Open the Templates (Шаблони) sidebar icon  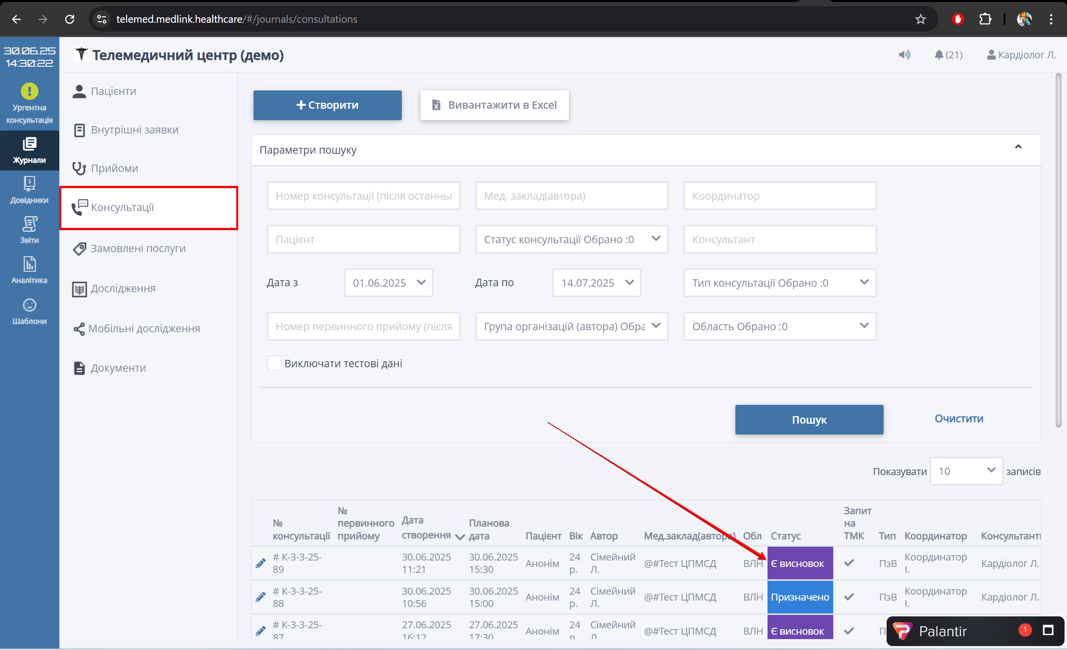pyautogui.click(x=30, y=310)
